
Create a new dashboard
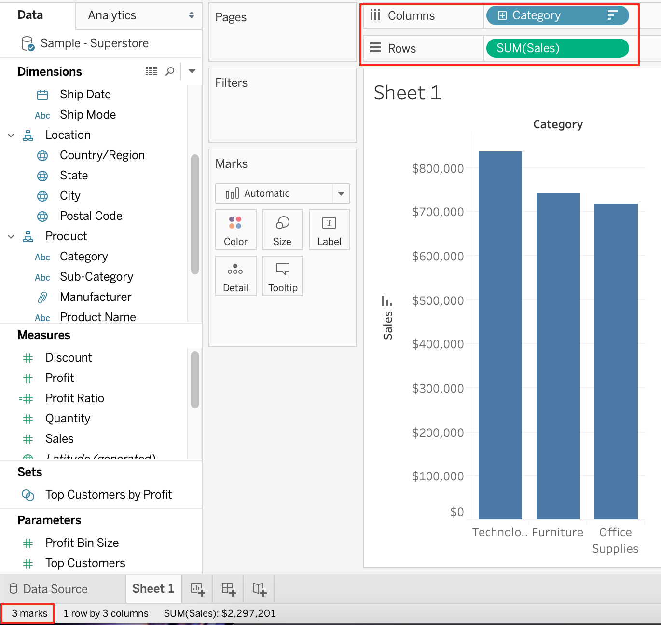[228, 589]
